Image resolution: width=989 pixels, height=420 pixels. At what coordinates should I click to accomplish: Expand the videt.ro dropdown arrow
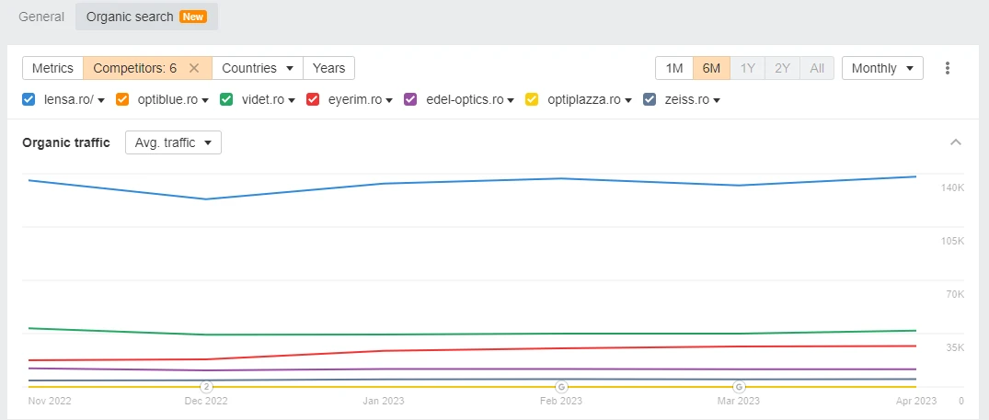click(x=292, y=100)
